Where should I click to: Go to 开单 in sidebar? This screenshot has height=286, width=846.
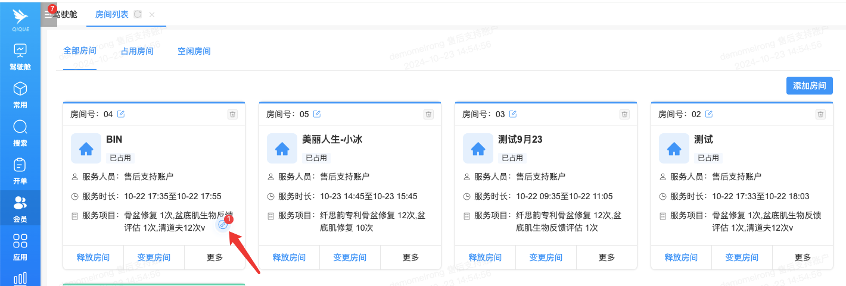click(20, 171)
